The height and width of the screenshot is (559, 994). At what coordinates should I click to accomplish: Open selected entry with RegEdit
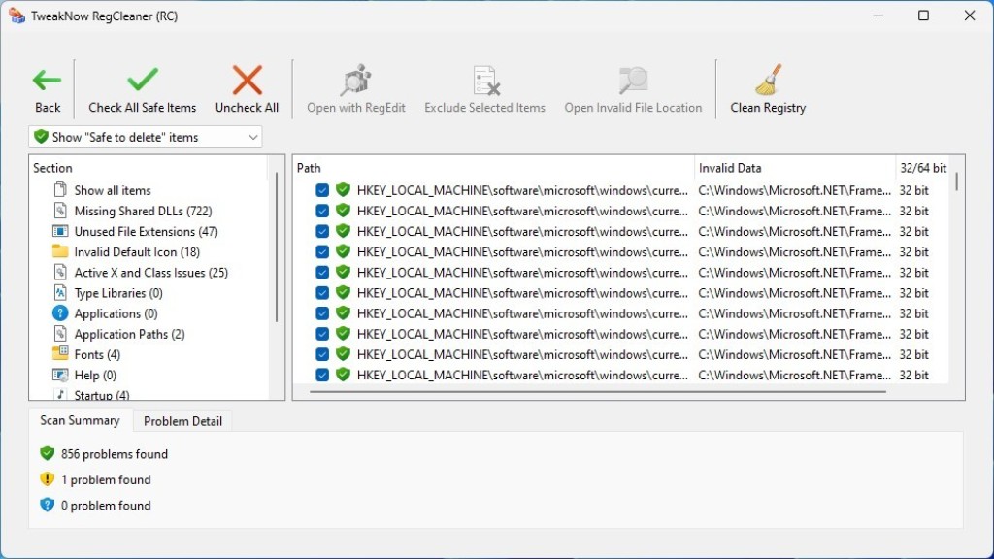tap(355, 85)
